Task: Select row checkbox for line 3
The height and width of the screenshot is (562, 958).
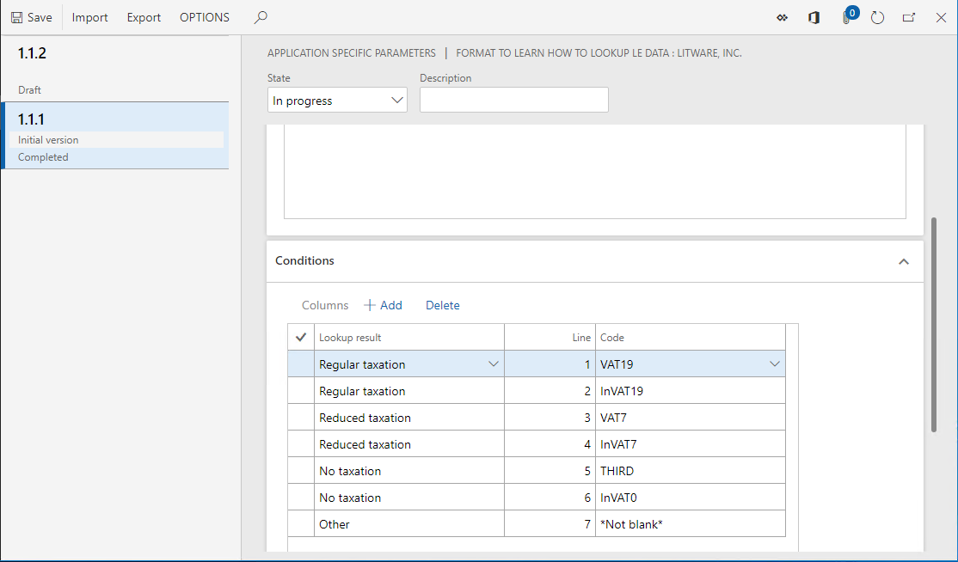Action: coord(301,418)
